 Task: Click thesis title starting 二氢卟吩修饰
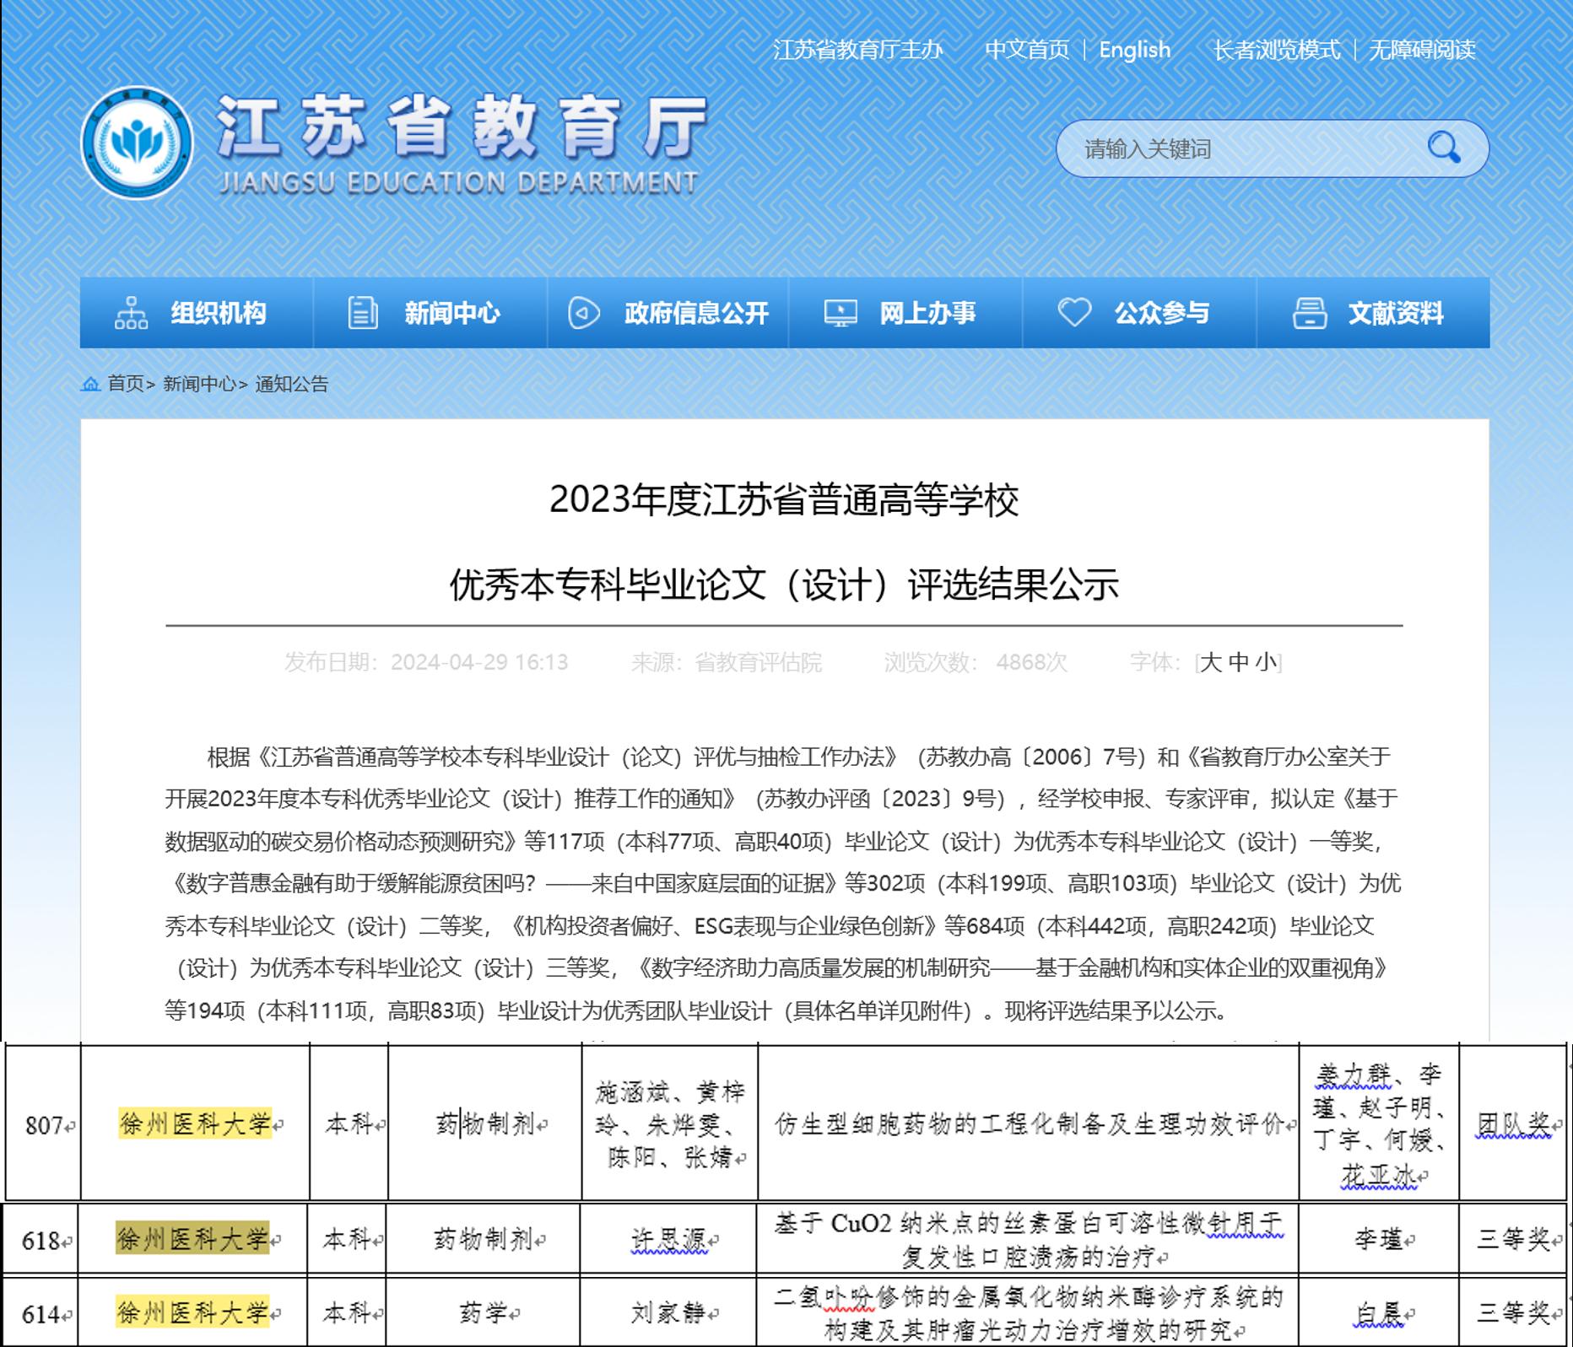point(1028,1313)
